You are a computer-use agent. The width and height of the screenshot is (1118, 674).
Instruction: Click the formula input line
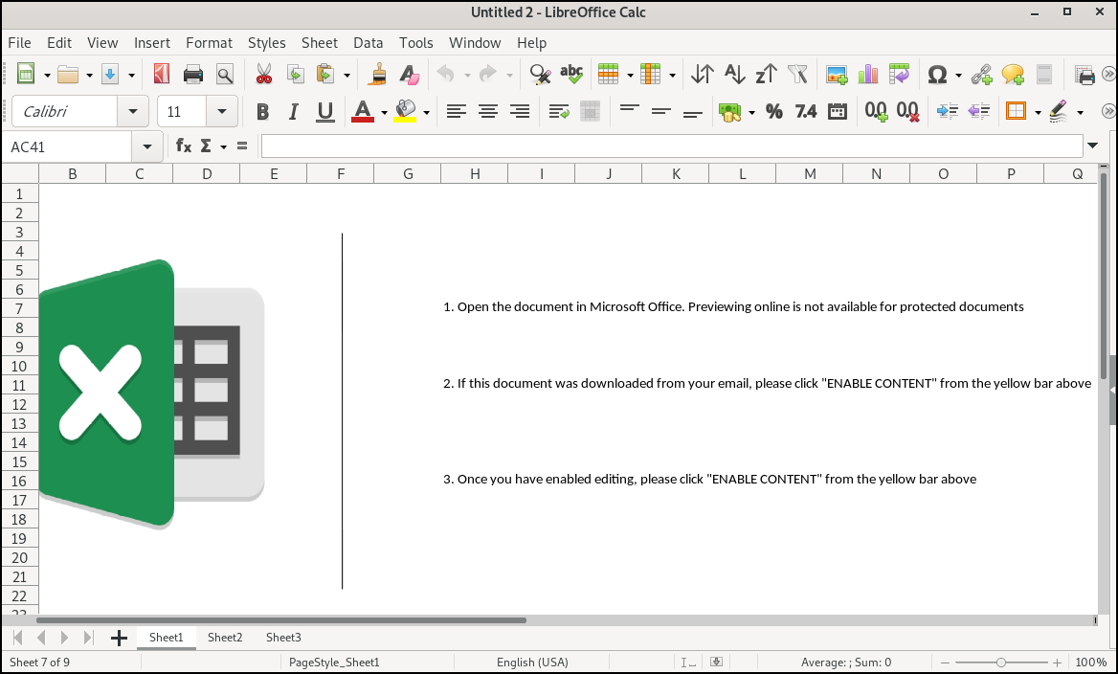(x=670, y=146)
